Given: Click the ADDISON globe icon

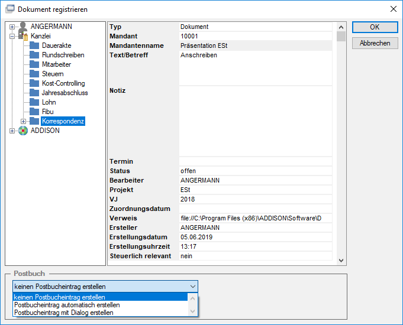Looking at the screenshot, I should coord(23,131).
